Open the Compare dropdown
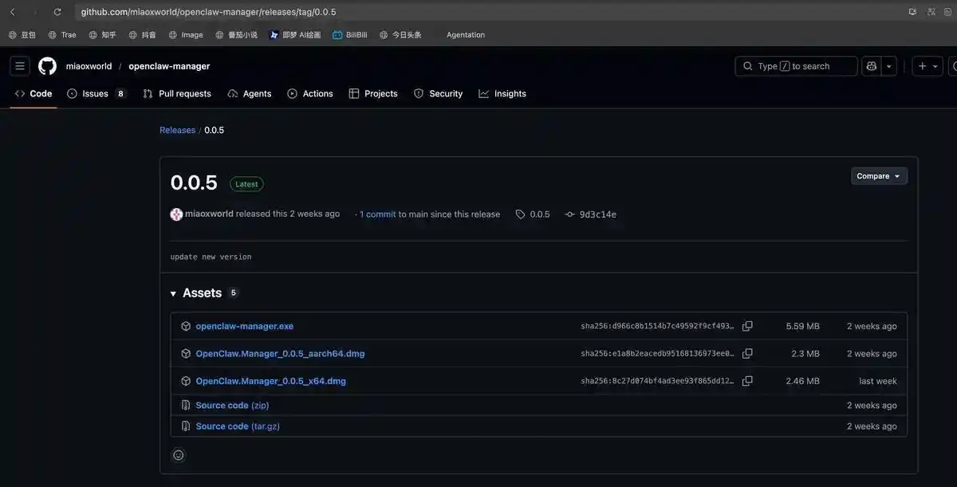957x487 pixels. 879,176
